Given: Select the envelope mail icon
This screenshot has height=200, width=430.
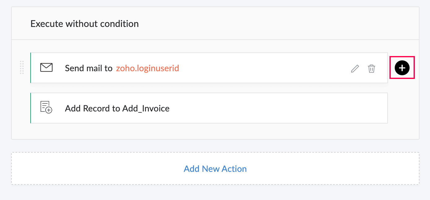Looking at the screenshot, I should (x=46, y=67).
